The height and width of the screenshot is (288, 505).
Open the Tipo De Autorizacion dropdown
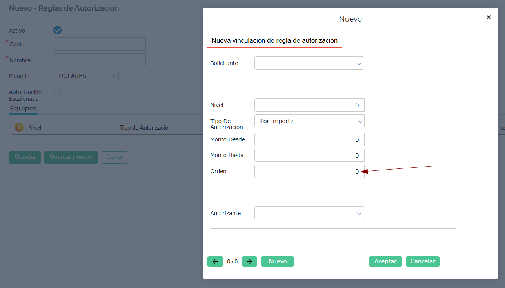[309, 121]
